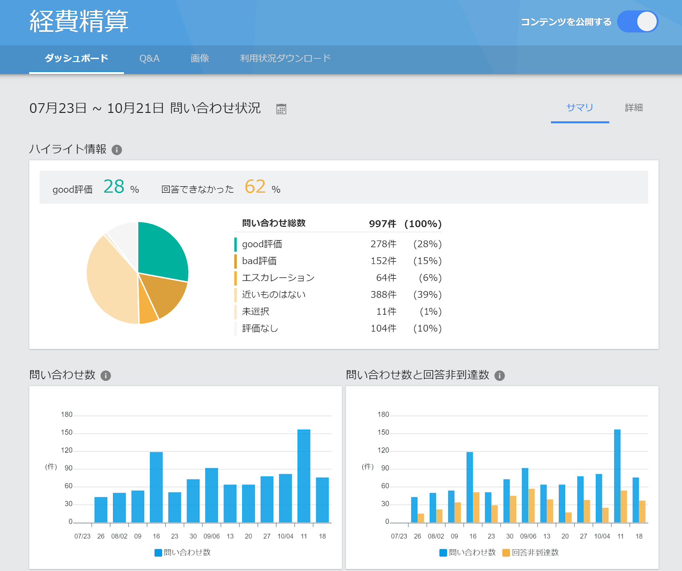The width and height of the screenshot is (682, 571).
Task: Click the 10/11 tallest bar in left chart
Action: coord(304,476)
